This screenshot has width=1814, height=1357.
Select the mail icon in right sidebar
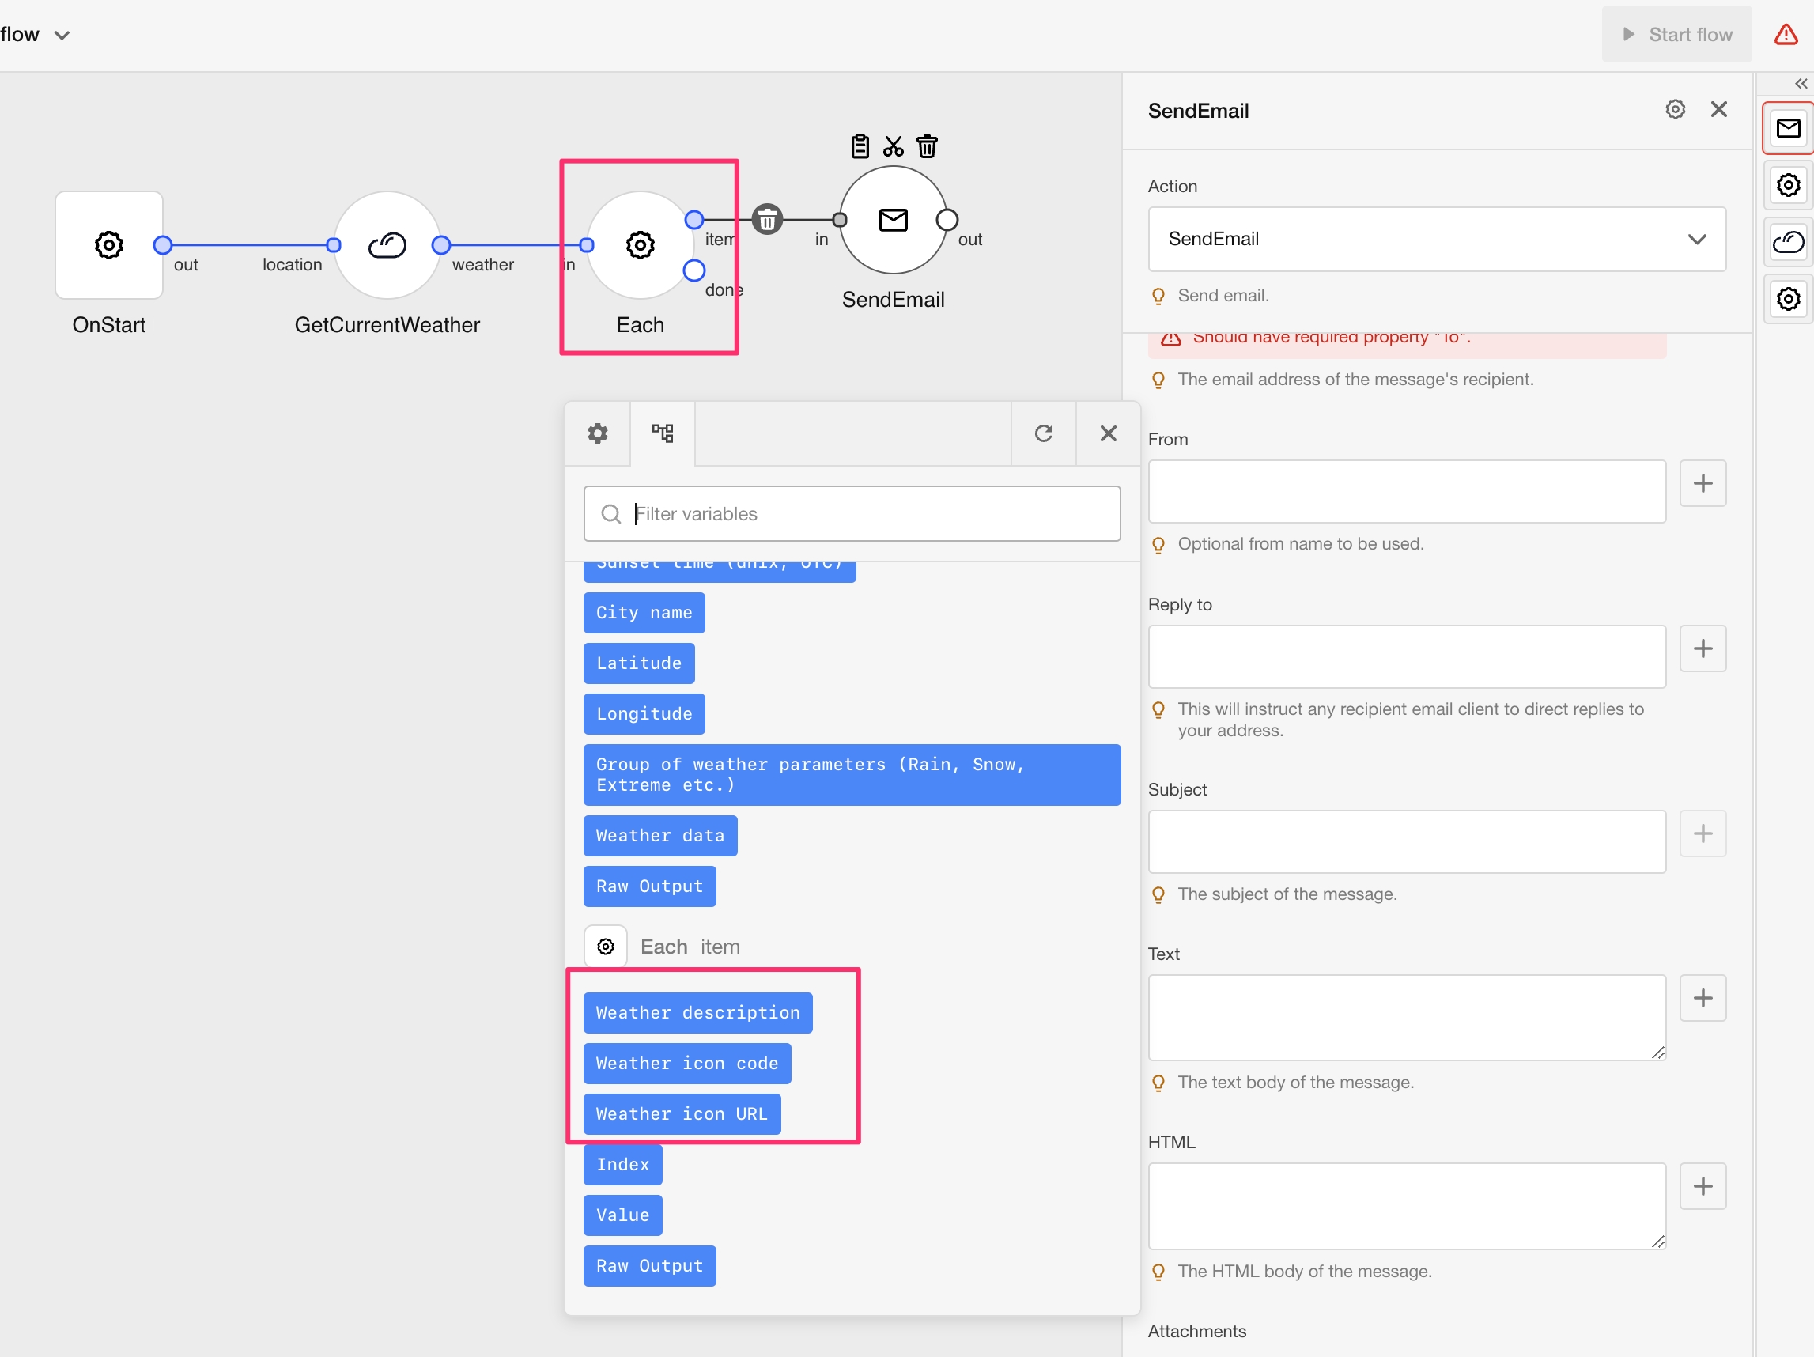1788,128
